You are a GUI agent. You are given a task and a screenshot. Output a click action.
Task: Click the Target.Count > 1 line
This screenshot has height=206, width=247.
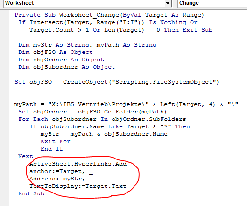point(121,30)
